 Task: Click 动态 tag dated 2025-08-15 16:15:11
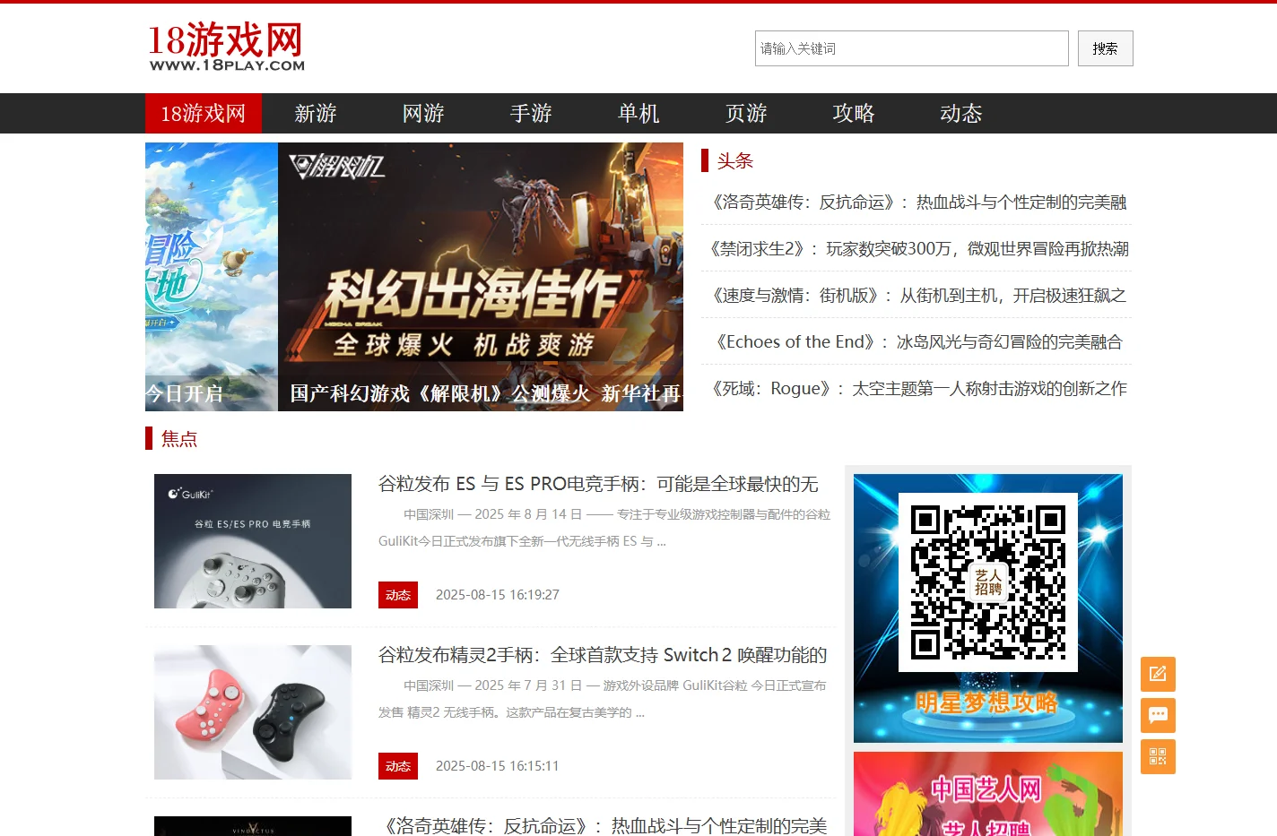point(398,766)
